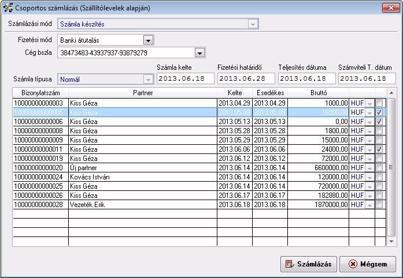Sort by Bruttó column header
This screenshot has height=278, width=403.
click(x=319, y=93)
